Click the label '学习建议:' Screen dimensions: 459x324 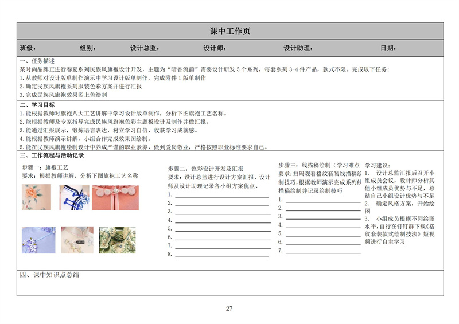click(378, 165)
